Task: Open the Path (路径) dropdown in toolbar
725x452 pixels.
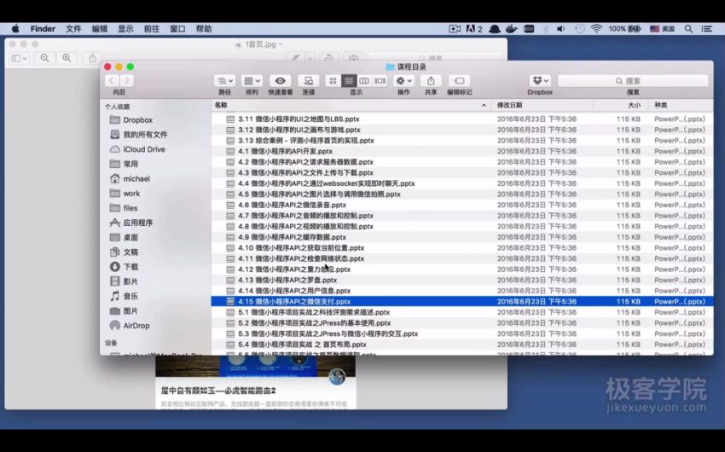Action: (x=224, y=81)
